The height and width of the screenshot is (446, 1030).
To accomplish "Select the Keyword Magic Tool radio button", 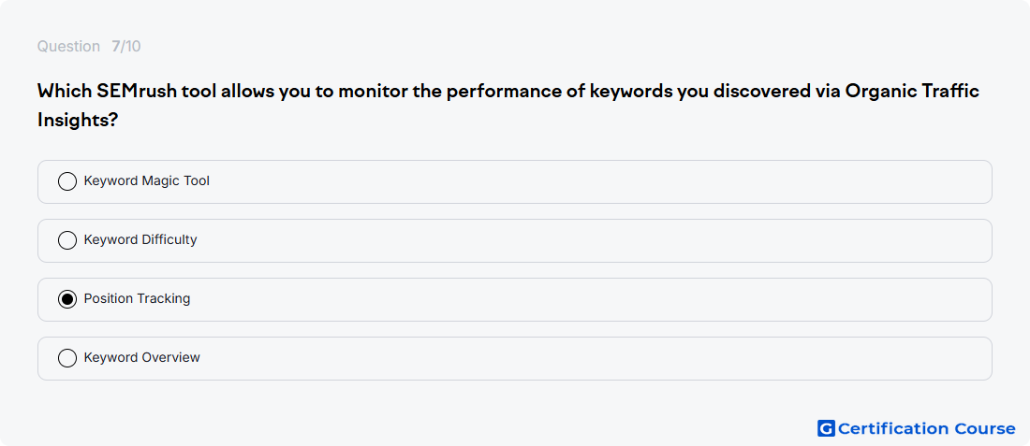I will tap(67, 181).
